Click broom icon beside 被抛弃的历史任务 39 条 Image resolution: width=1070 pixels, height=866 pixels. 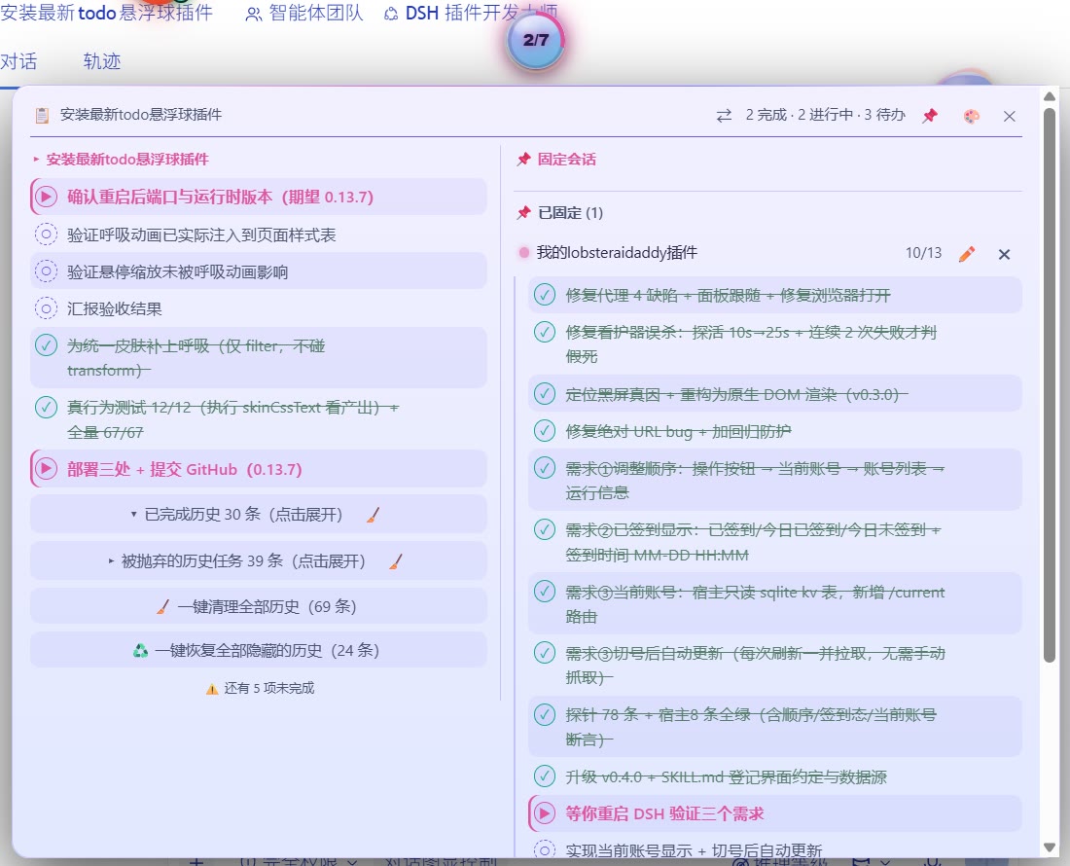click(395, 561)
